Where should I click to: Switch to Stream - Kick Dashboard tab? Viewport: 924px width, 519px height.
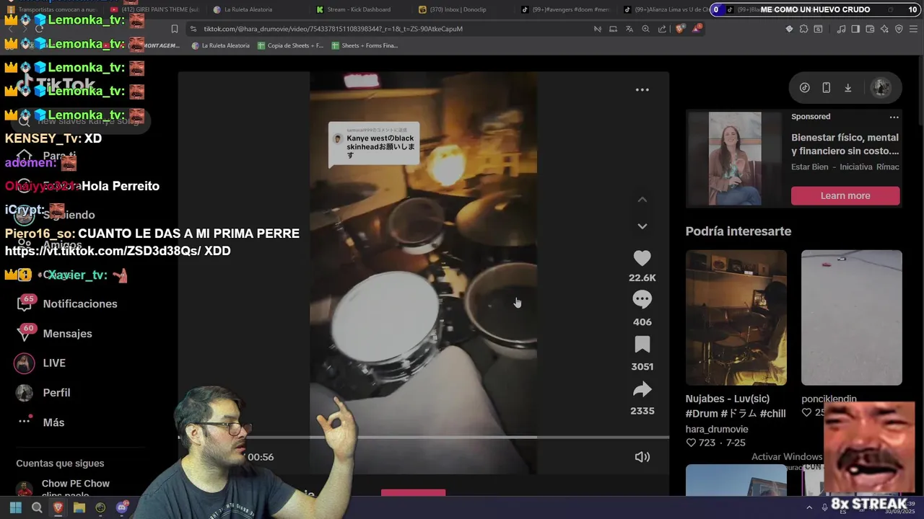[x=359, y=9]
